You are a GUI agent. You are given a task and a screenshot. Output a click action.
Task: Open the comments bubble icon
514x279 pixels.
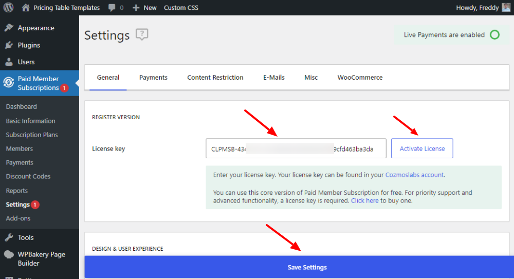click(x=112, y=8)
